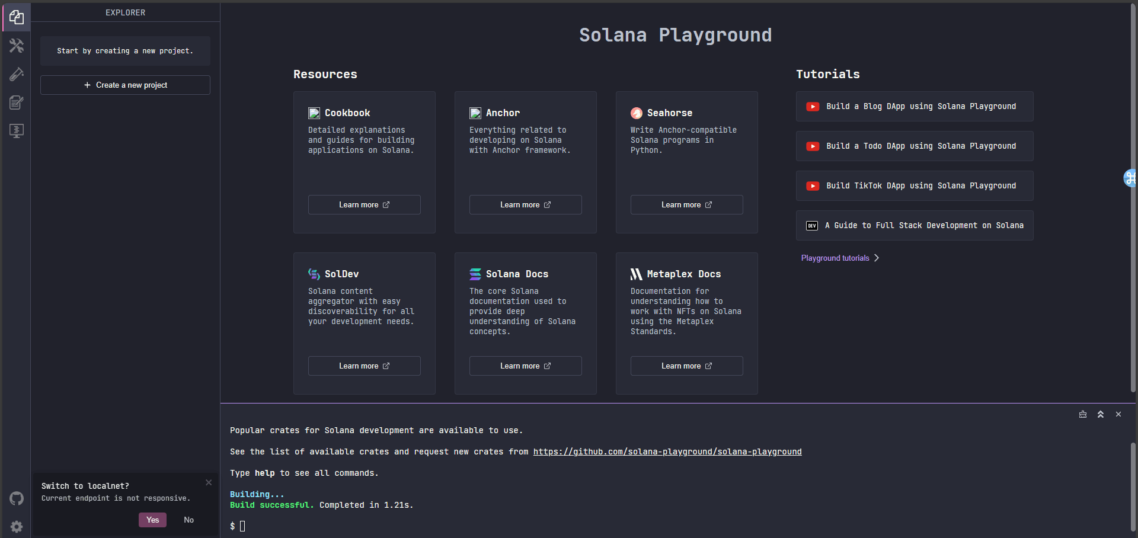The height and width of the screenshot is (538, 1138).
Task: Click Create a new project button
Action: [125, 85]
